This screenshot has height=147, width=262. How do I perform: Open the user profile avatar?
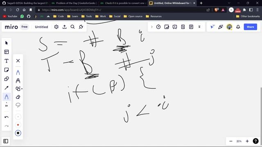coord(229,27)
